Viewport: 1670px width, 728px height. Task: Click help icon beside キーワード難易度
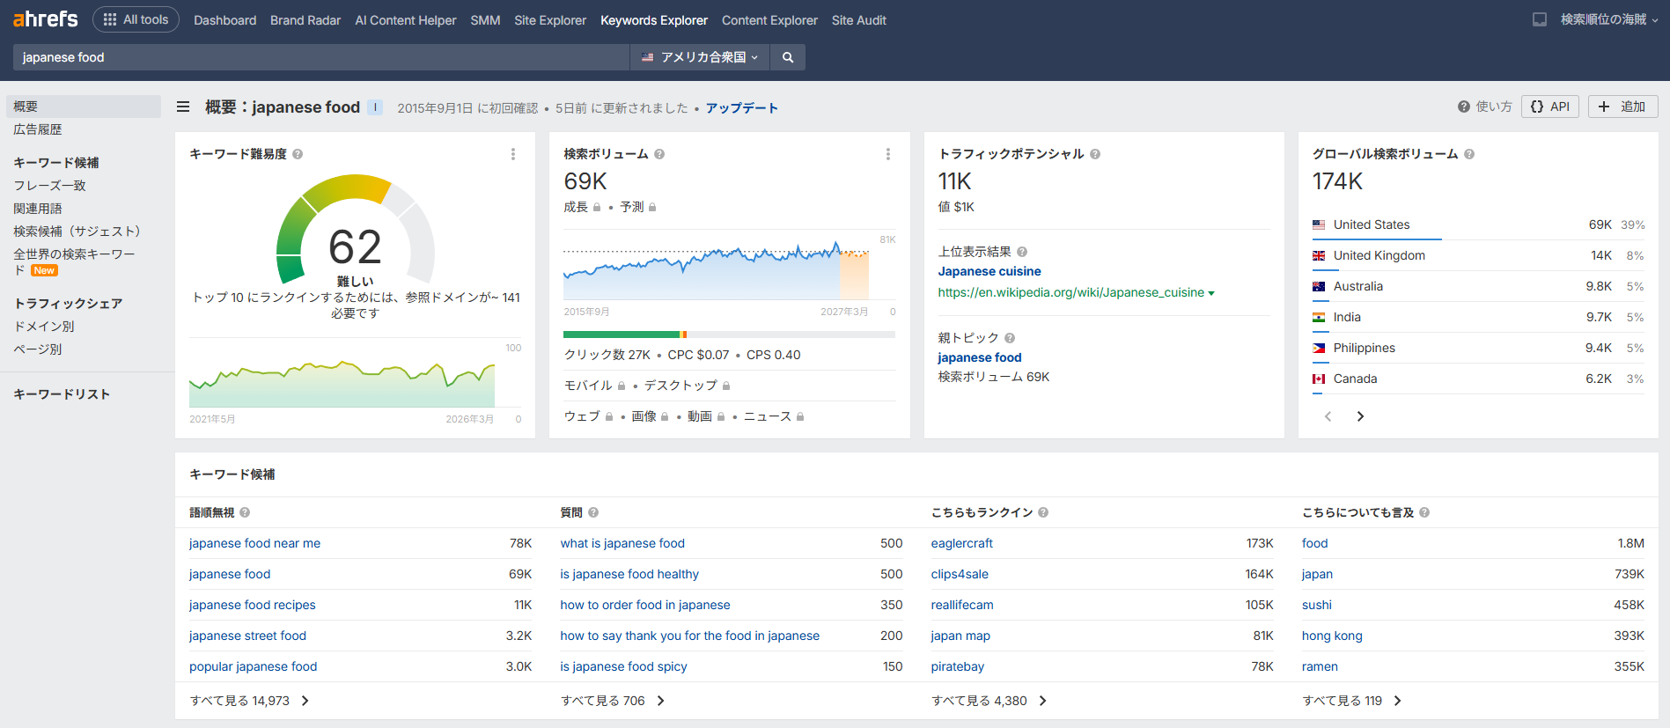click(298, 154)
